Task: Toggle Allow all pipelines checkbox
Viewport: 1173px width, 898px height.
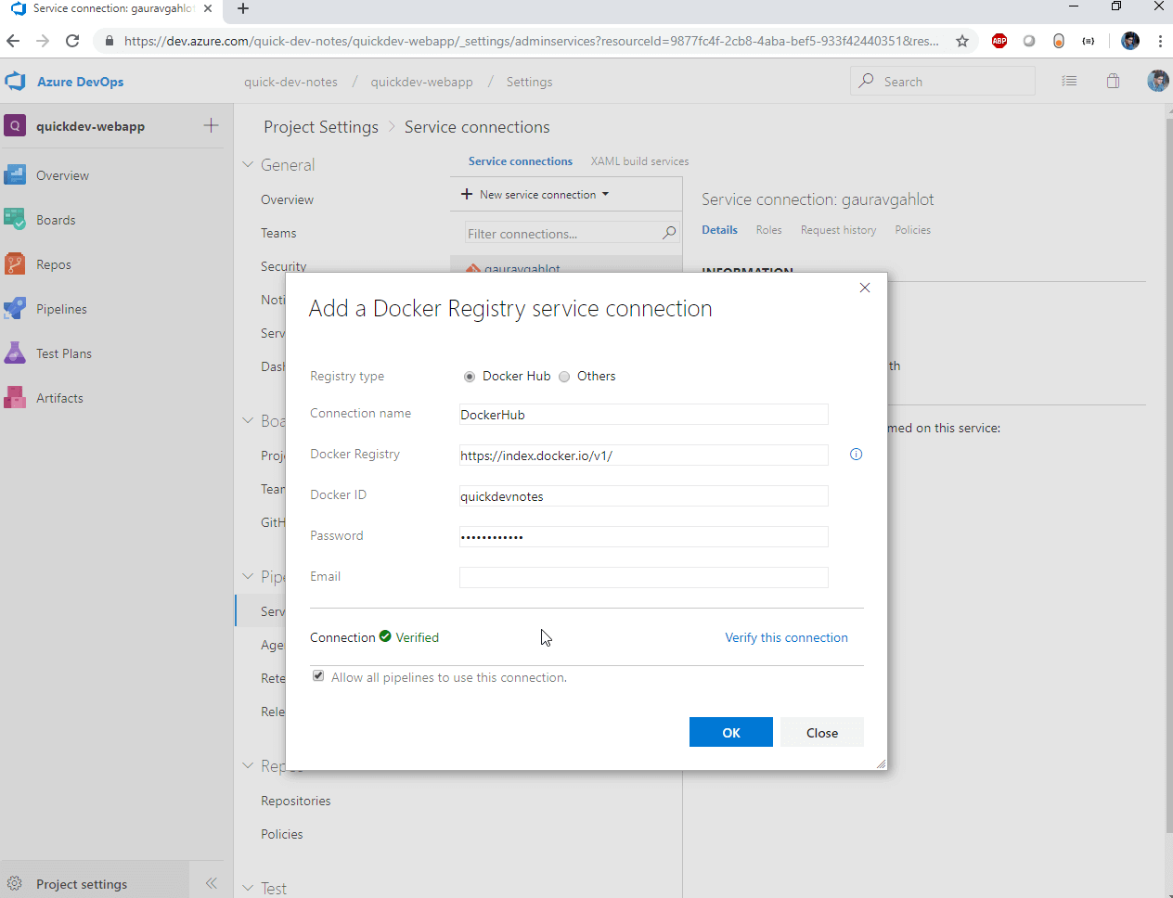Action: tap(318, 676)
